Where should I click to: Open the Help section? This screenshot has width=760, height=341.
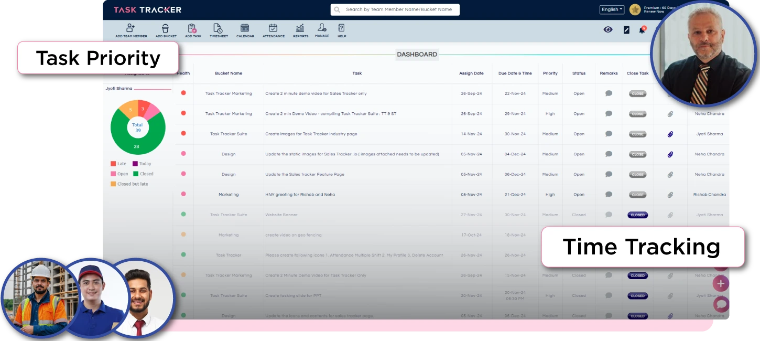click(341, 30)
